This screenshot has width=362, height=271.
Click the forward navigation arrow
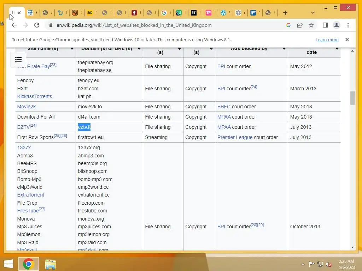click(x=25, y=25)
